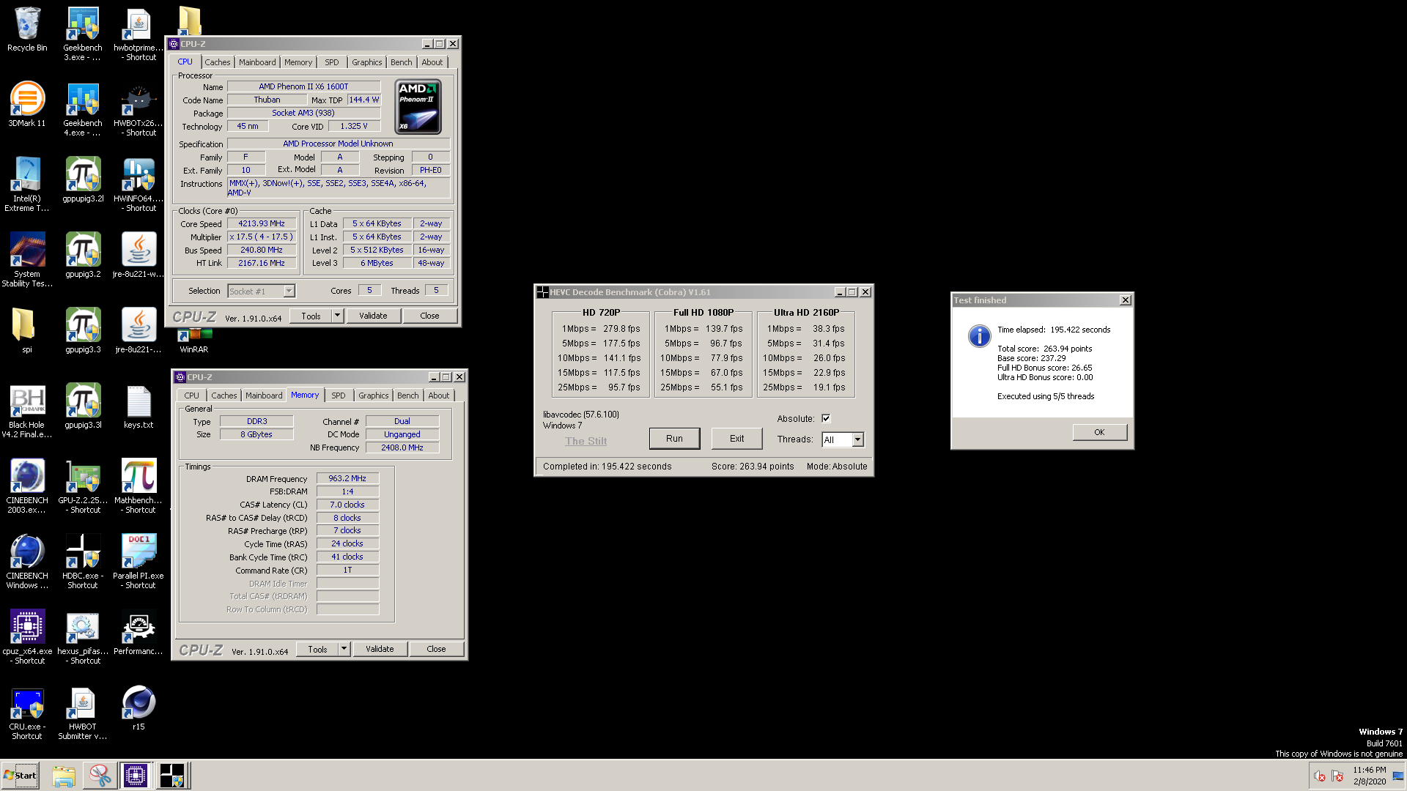Open Geekbench 4.exe shortcut

[82, 109]
